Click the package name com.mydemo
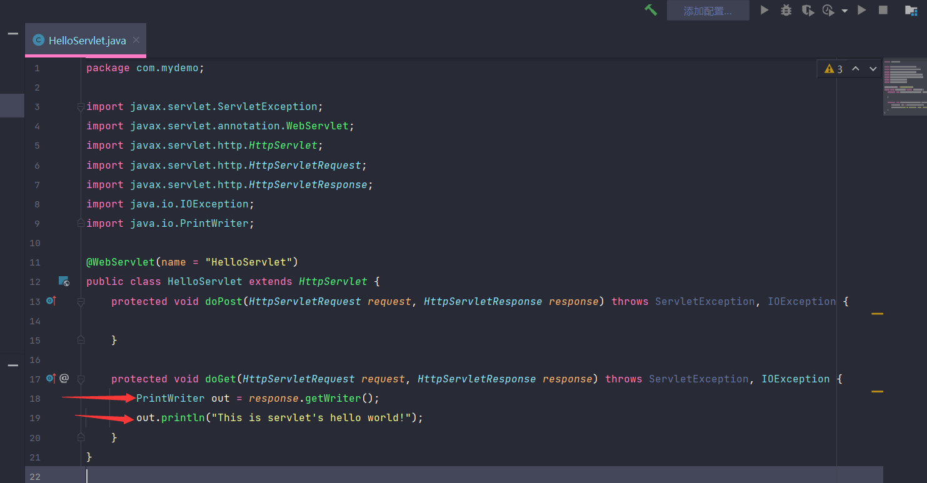This screenshot has height=483, width=927. click(168, 68)
